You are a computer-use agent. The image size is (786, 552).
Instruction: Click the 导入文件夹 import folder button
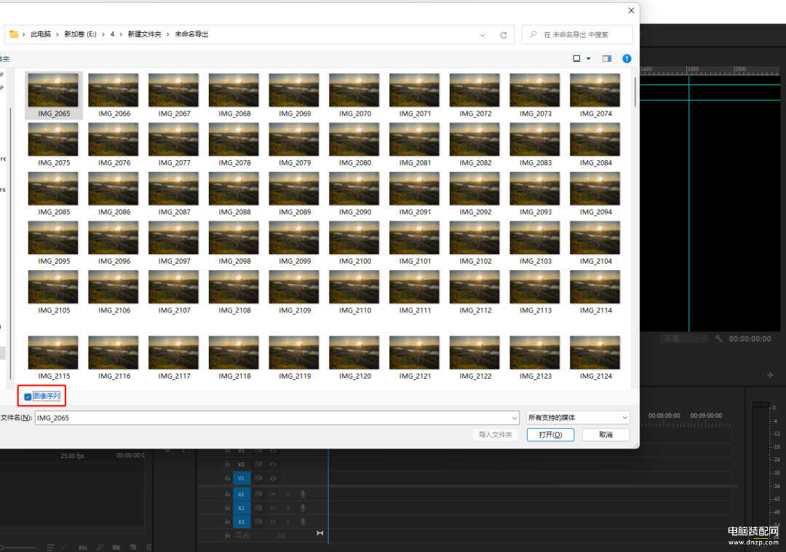[x=496, y=435]
